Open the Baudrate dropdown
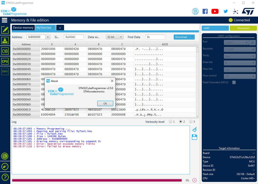 click(x=239, y=49)
